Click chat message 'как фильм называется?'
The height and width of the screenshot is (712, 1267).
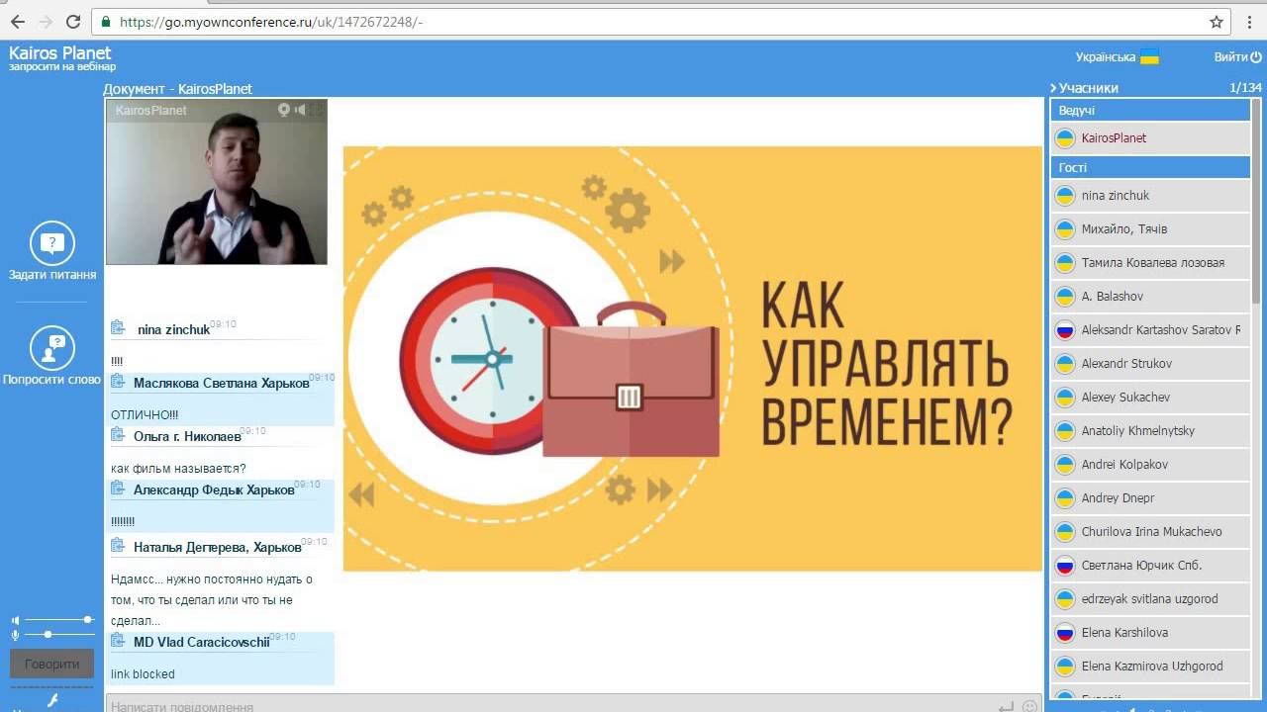click(x=178, y=469)
